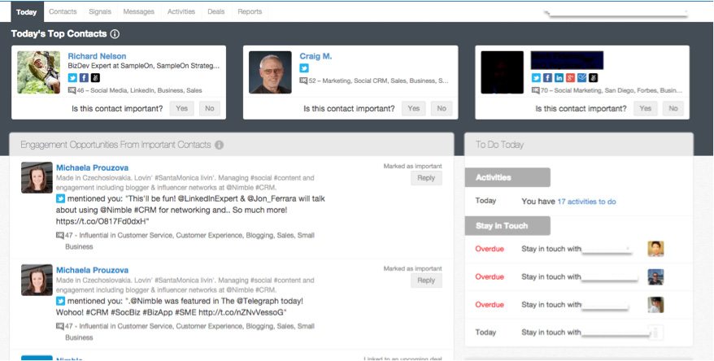
Task: Click avatar of the first overdue stay-in-touch
Action: (655, 249)
